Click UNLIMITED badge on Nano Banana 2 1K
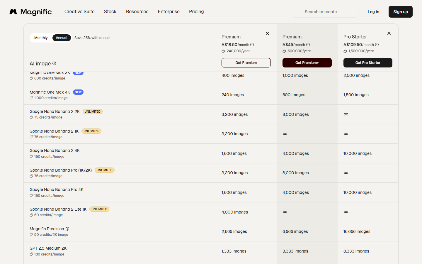The width and height of the screenshot is (422, 264). pos(91,131)
